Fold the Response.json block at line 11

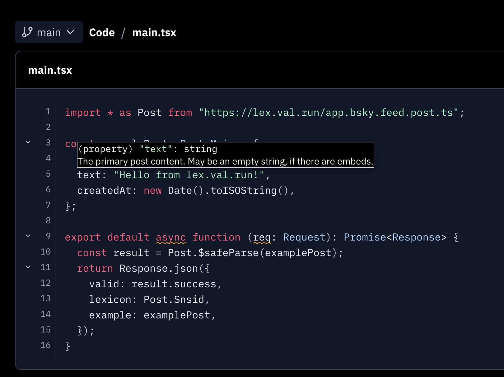point(28,267)
